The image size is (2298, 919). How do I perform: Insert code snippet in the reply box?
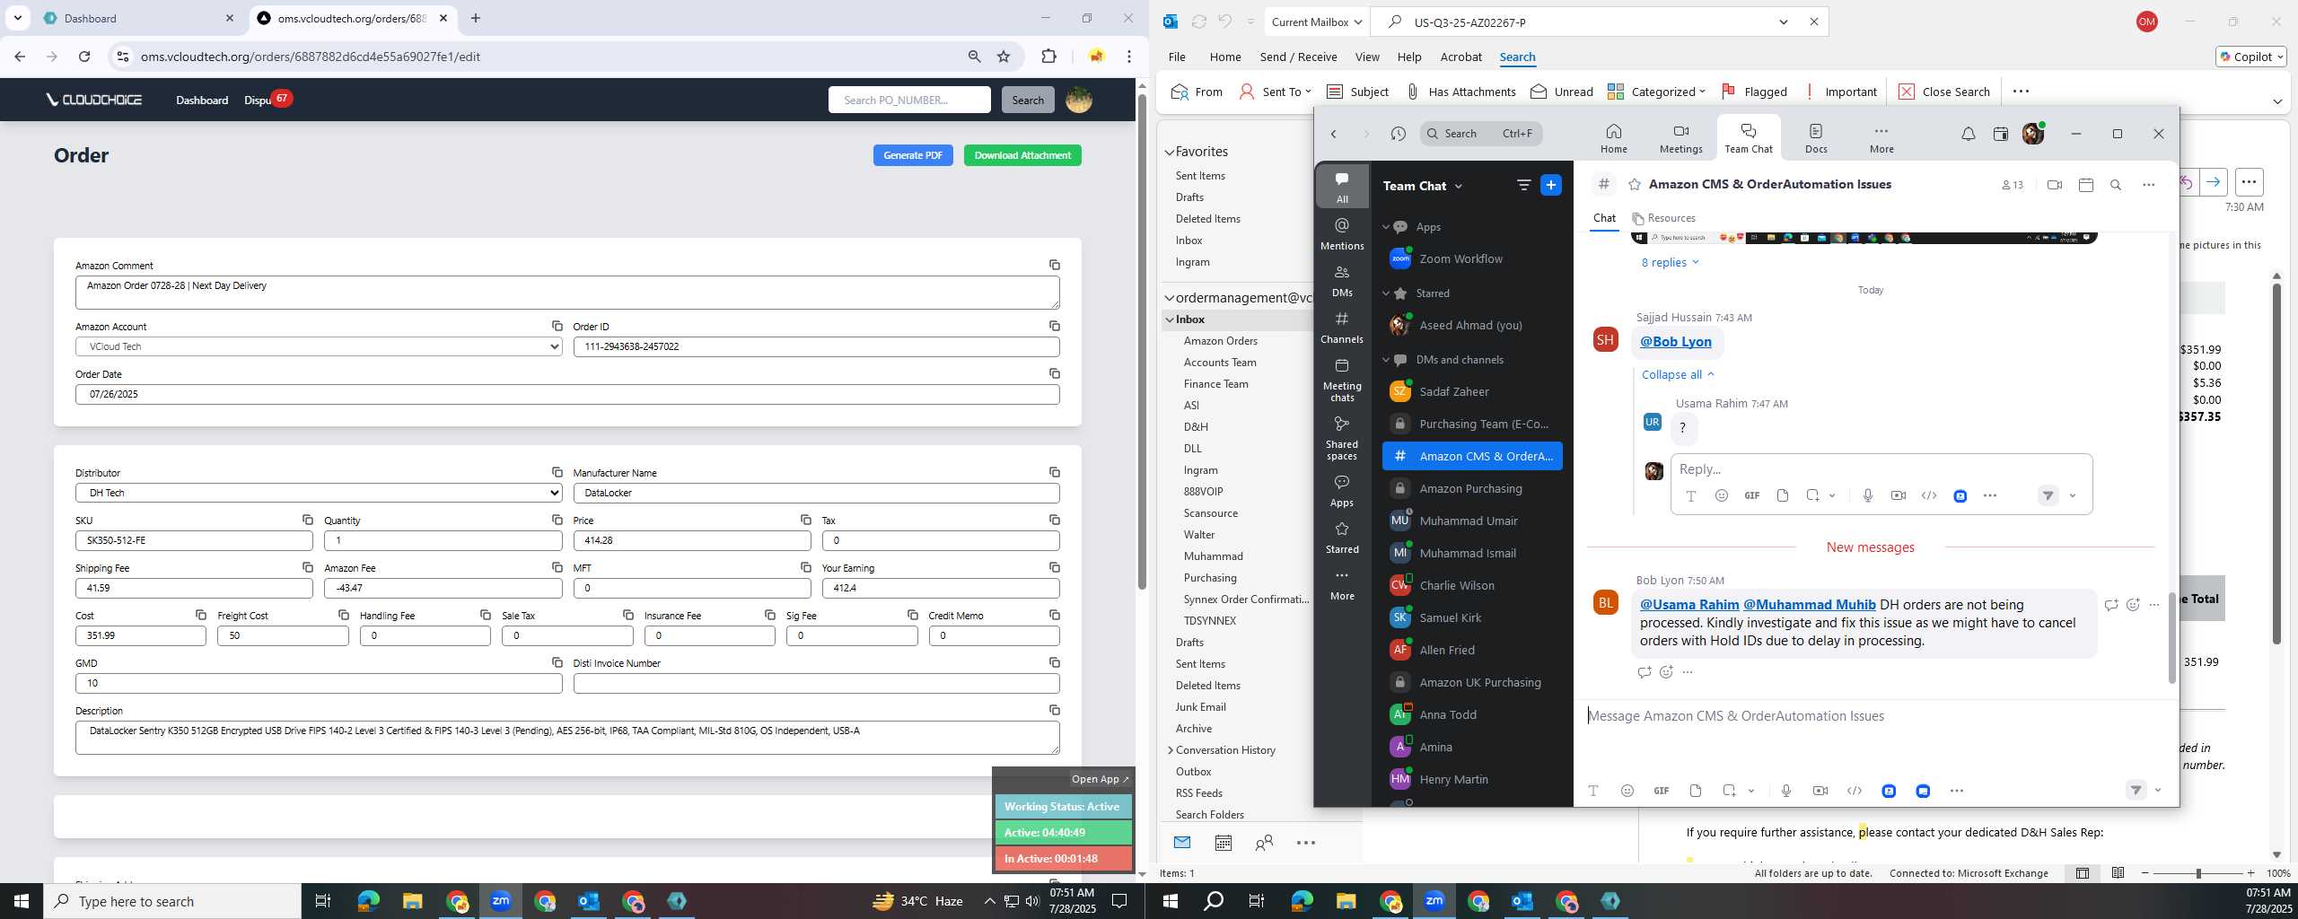click(1928, 495)
